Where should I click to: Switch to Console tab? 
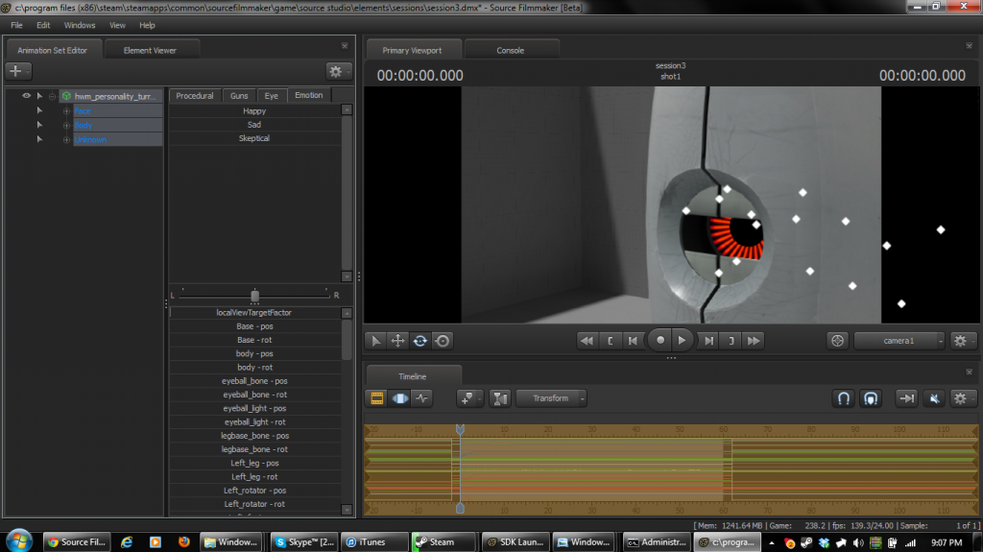pos(511,50)
